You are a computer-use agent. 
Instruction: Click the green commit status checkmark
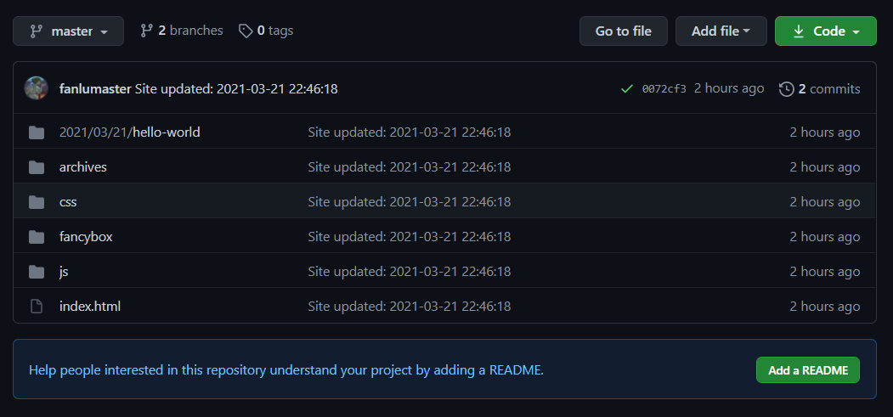pyautogui.click(x=627, y=88)
